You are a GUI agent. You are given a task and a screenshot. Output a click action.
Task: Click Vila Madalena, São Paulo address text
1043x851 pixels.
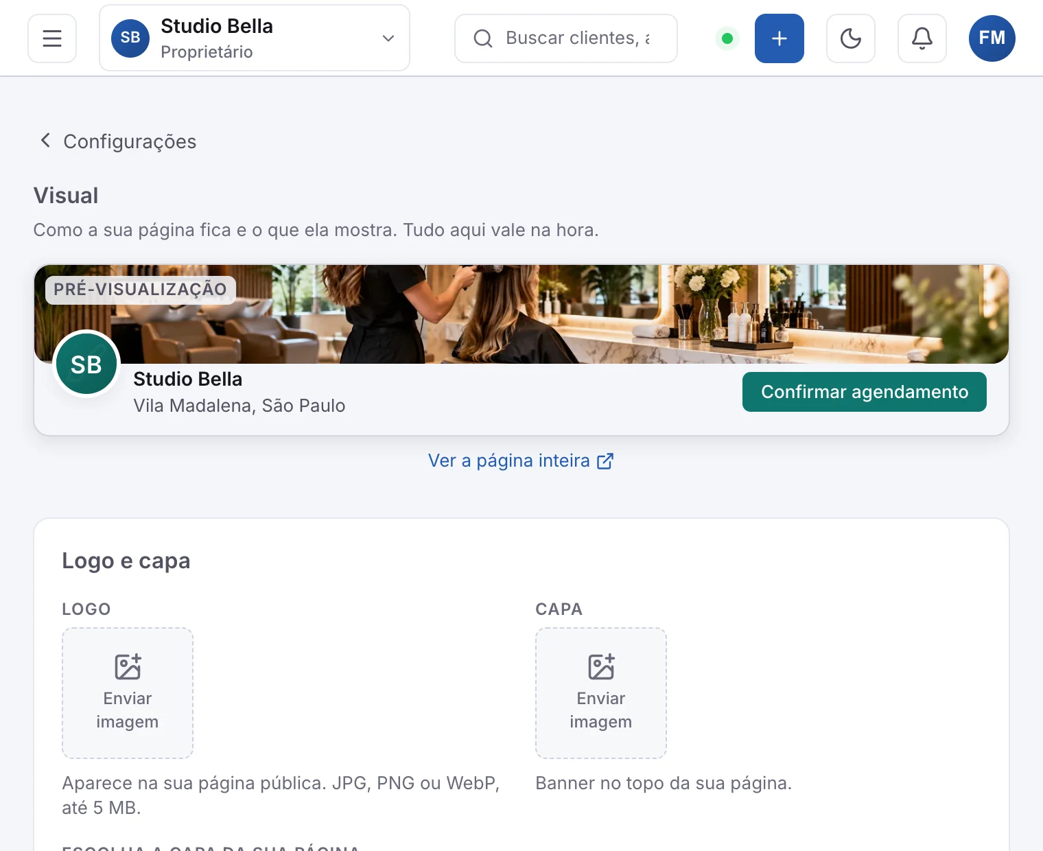(239, 406)
